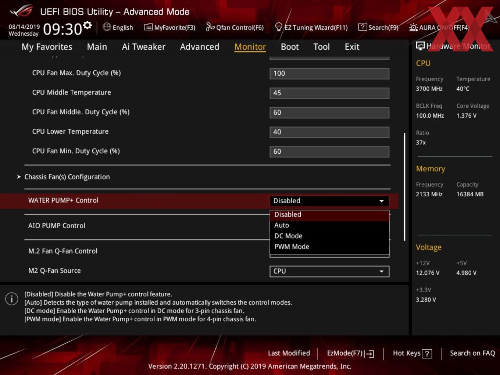Screen dimensions: 500x375
Task: Open Qfan Control(F6)
Action: (235, 27)
